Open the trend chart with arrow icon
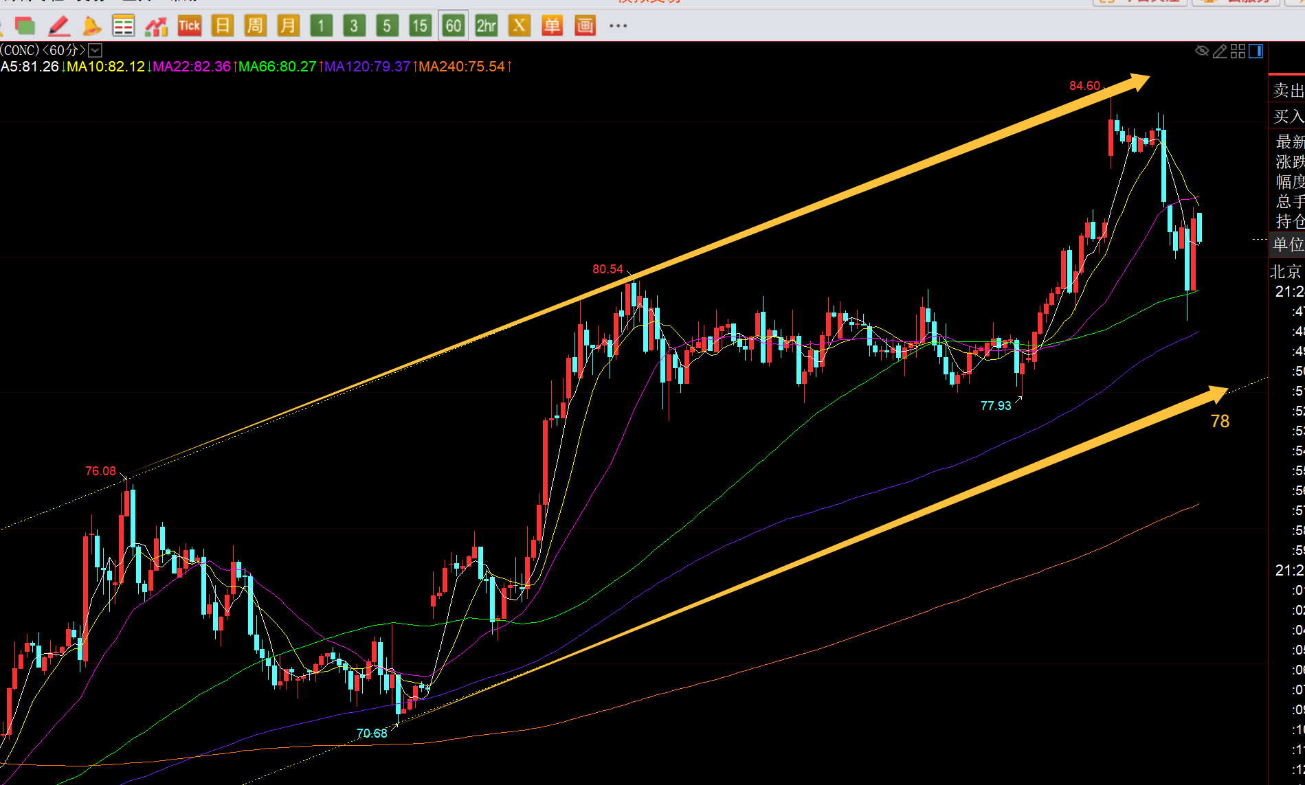The height and width of the screenshot is (785, 1305). tap(157, 26)
